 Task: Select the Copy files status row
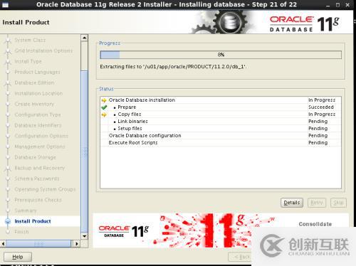tap(221, 115)
